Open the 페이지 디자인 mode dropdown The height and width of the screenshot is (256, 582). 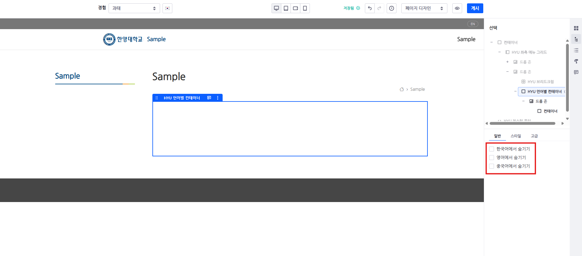tap(424, 8)
